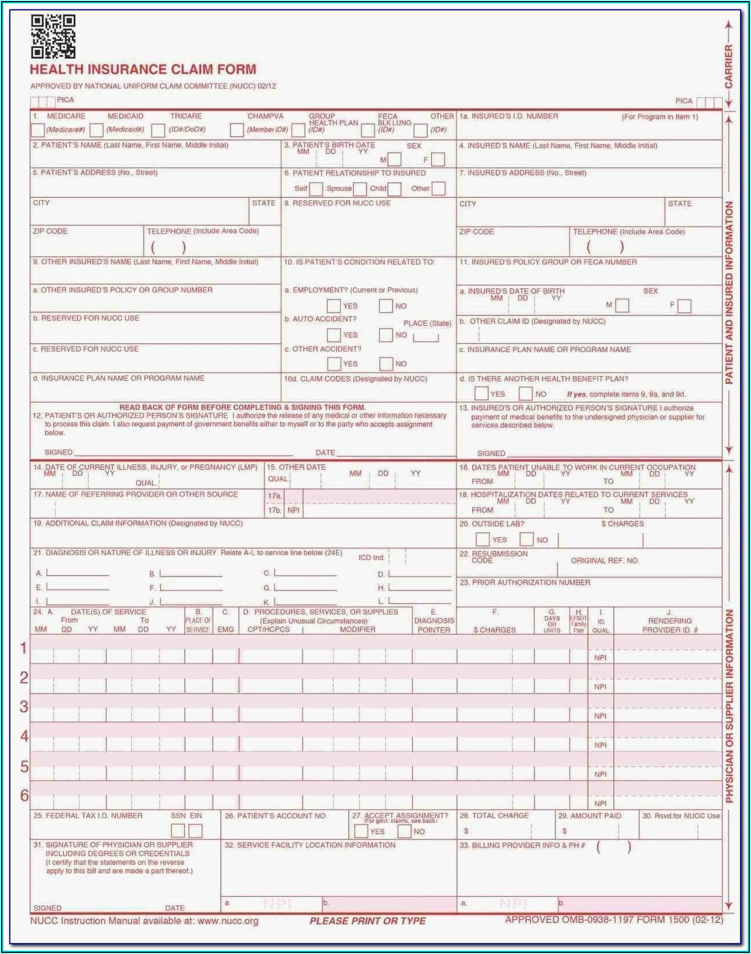
Task: Click the Insurance Plan Name field 11c
Action: tap(588, 363)
